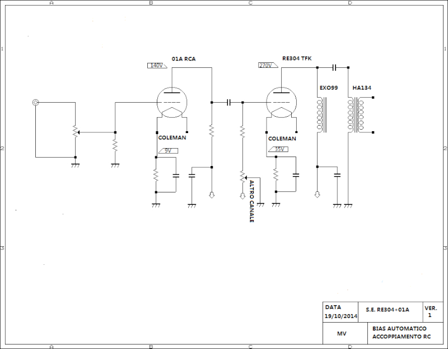Click the 01A plate load resistor
Image resolution: width=448 pixels, height=349 pixels.
click(212, 130)
